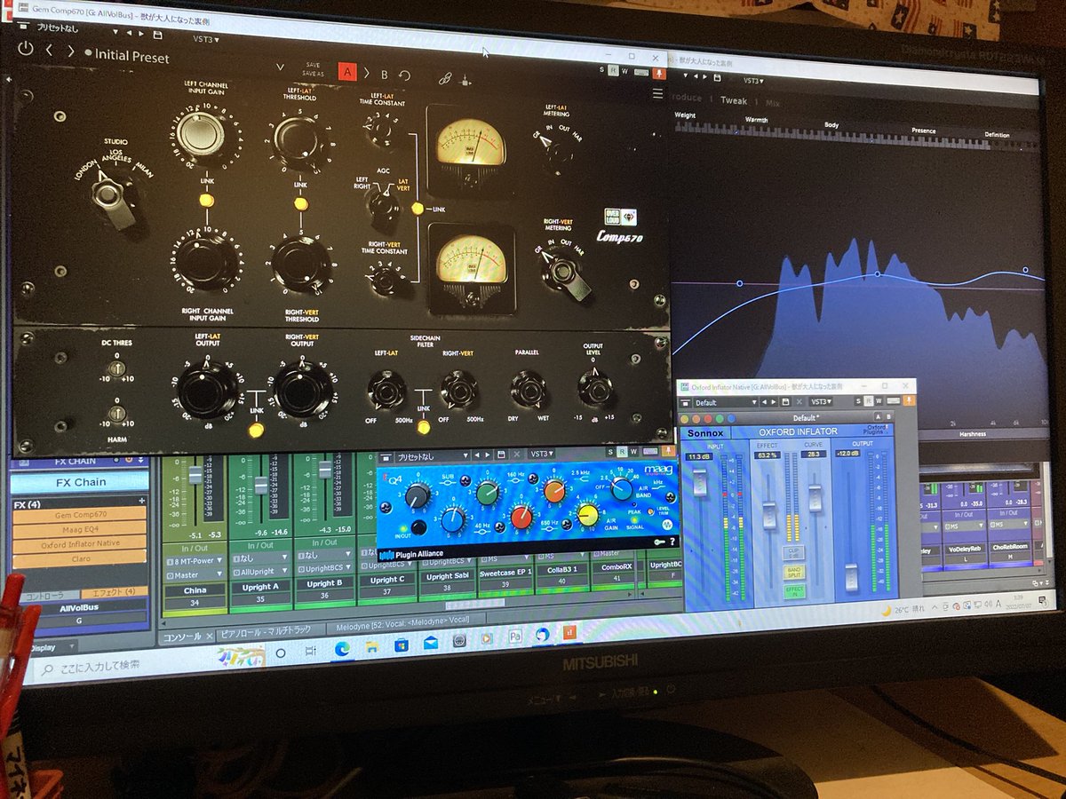Screen dimensions: 1066x799
Task: Open Maag EQ4 help question mark
Action: (x=671, y=542)
